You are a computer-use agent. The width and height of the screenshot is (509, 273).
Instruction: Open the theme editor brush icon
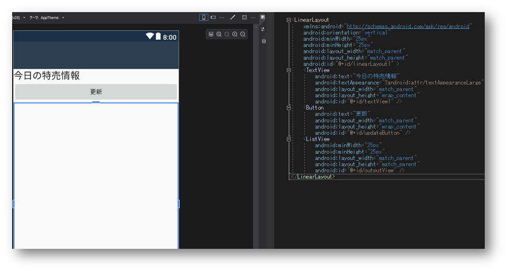233,17
